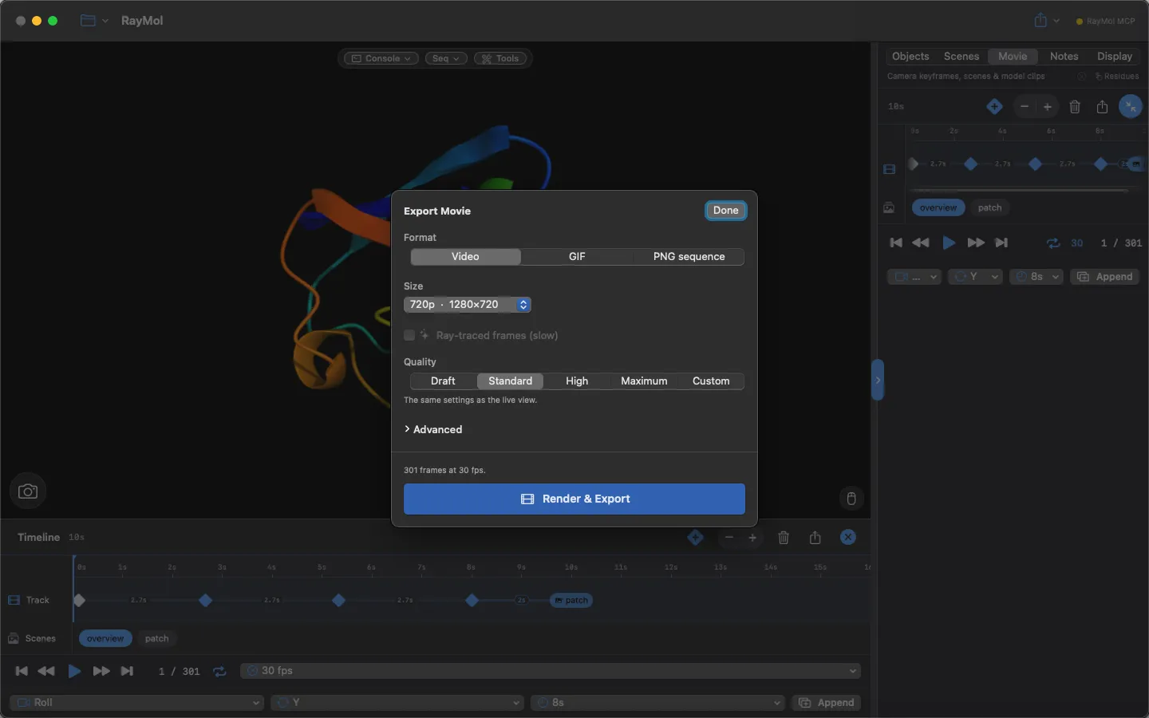1149x718 pixels.
Task: Toggle loop playback in bottom Timeline
Action: tap(219, 672)
